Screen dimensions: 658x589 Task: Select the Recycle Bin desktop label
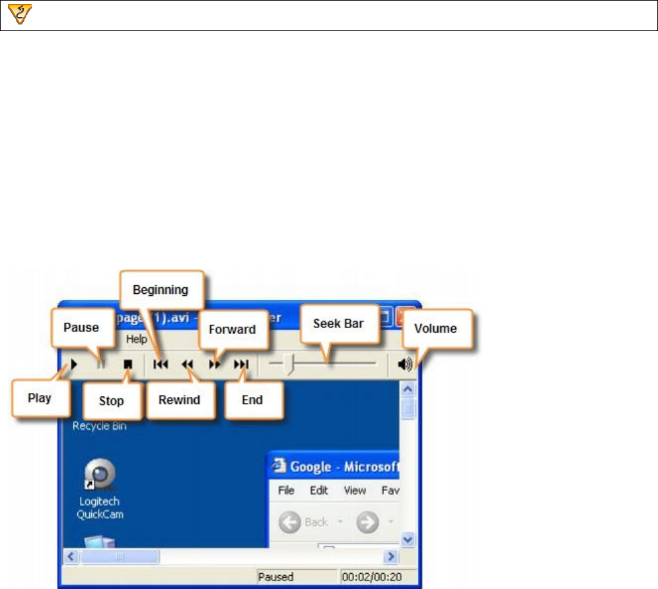tap(99, 426)
